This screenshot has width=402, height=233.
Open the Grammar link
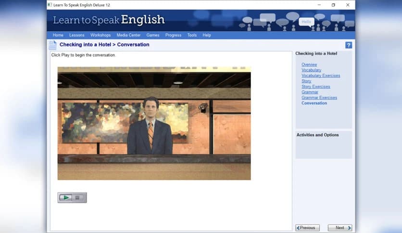(x=310, y=92)
